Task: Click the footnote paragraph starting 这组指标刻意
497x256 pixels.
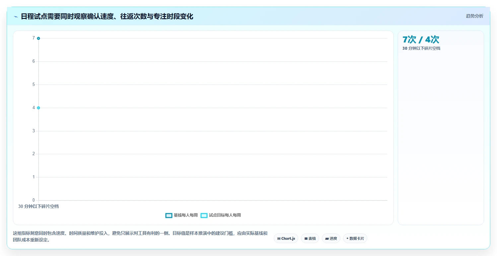Action: 140,237
